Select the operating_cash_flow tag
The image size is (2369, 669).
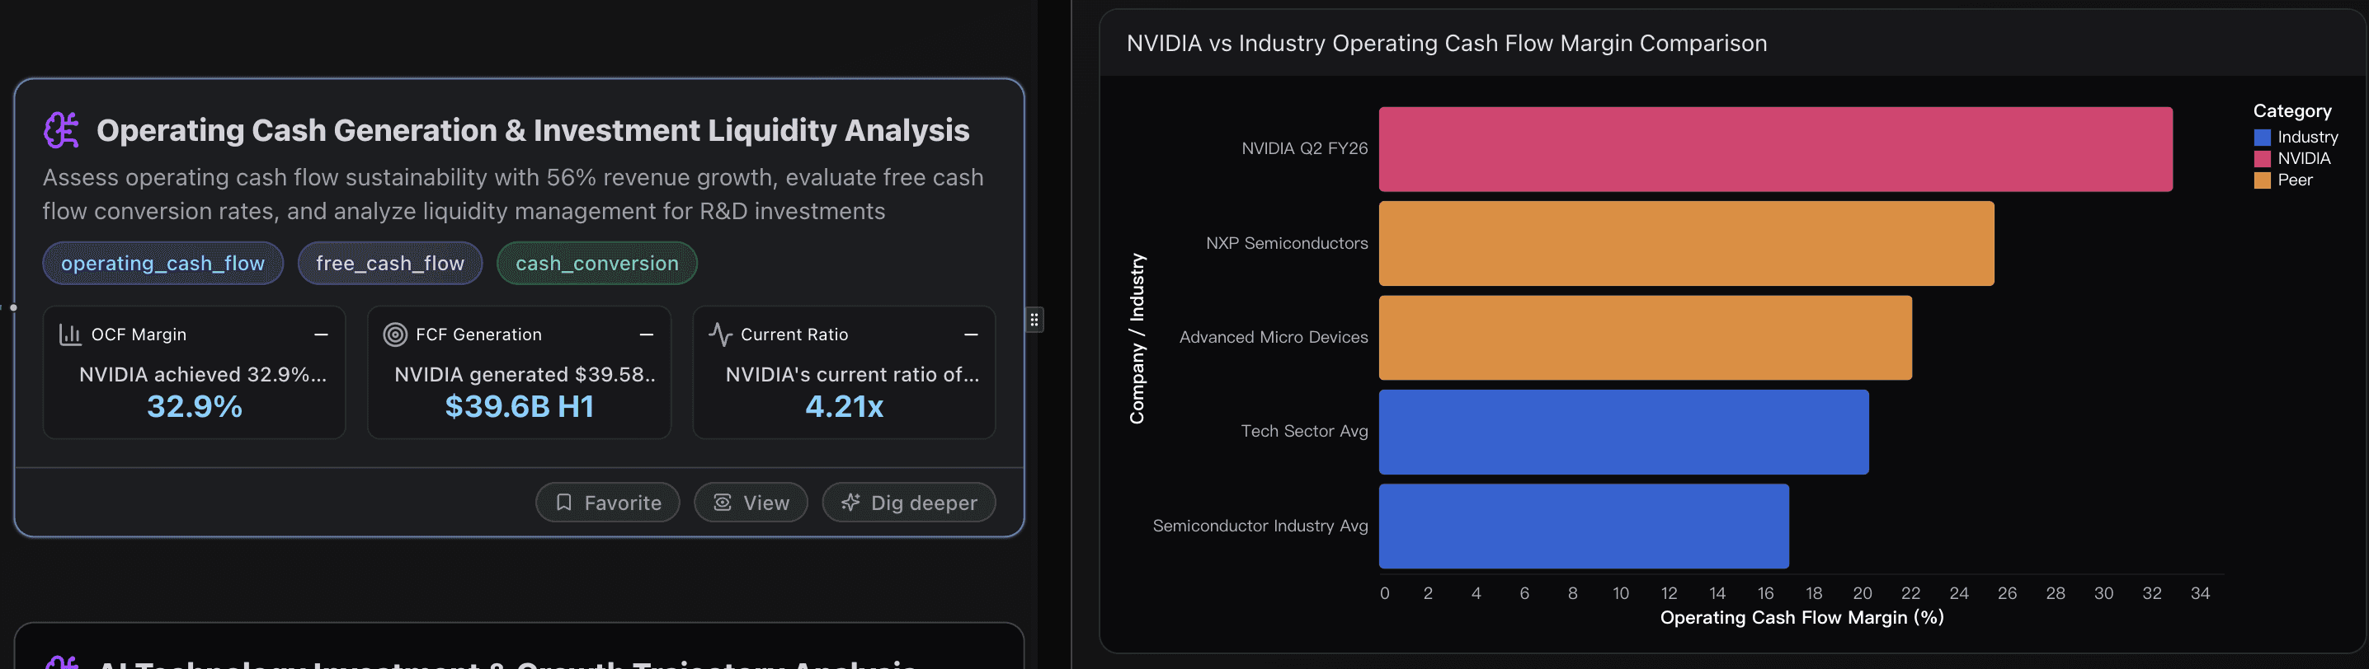pos(162,264)
